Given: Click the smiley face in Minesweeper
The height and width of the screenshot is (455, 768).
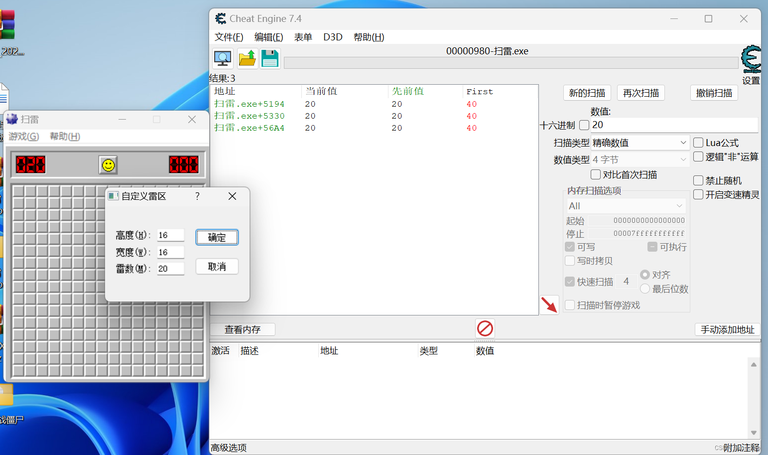Looking at the screenshot, I should point(108,165).
